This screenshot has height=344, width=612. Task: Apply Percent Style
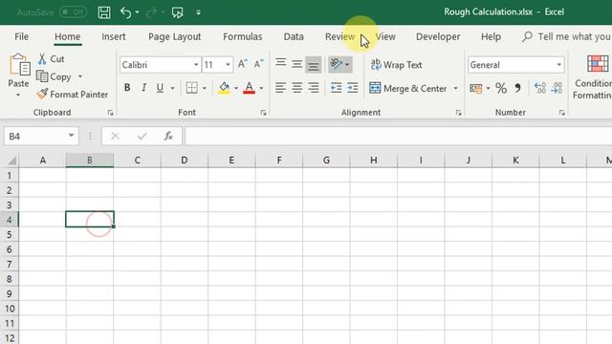[501, 88]
